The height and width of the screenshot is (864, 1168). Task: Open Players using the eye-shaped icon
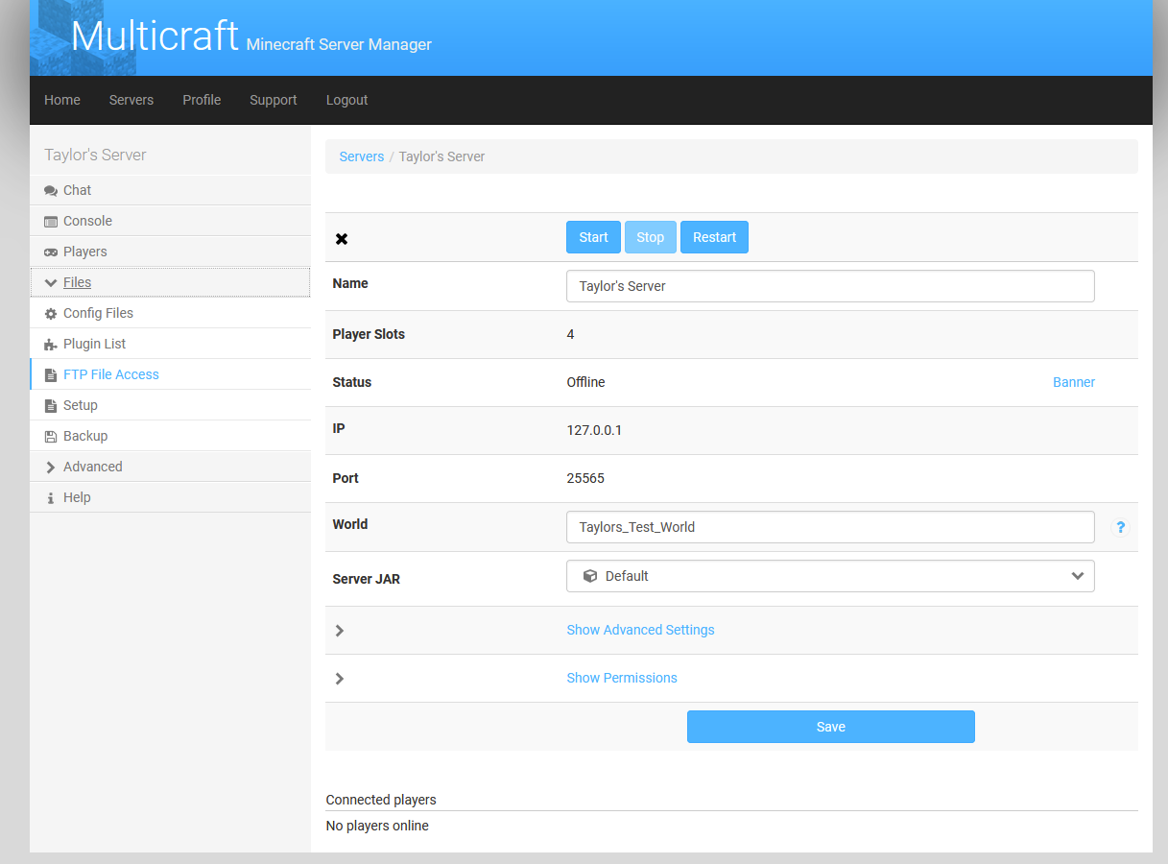[x=50, y=252]
